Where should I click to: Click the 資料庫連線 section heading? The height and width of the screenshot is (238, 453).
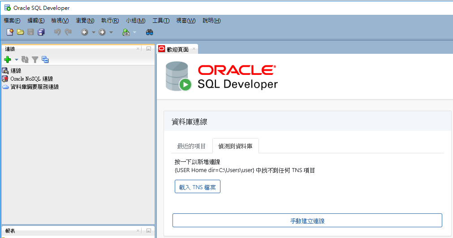[189, 122]
